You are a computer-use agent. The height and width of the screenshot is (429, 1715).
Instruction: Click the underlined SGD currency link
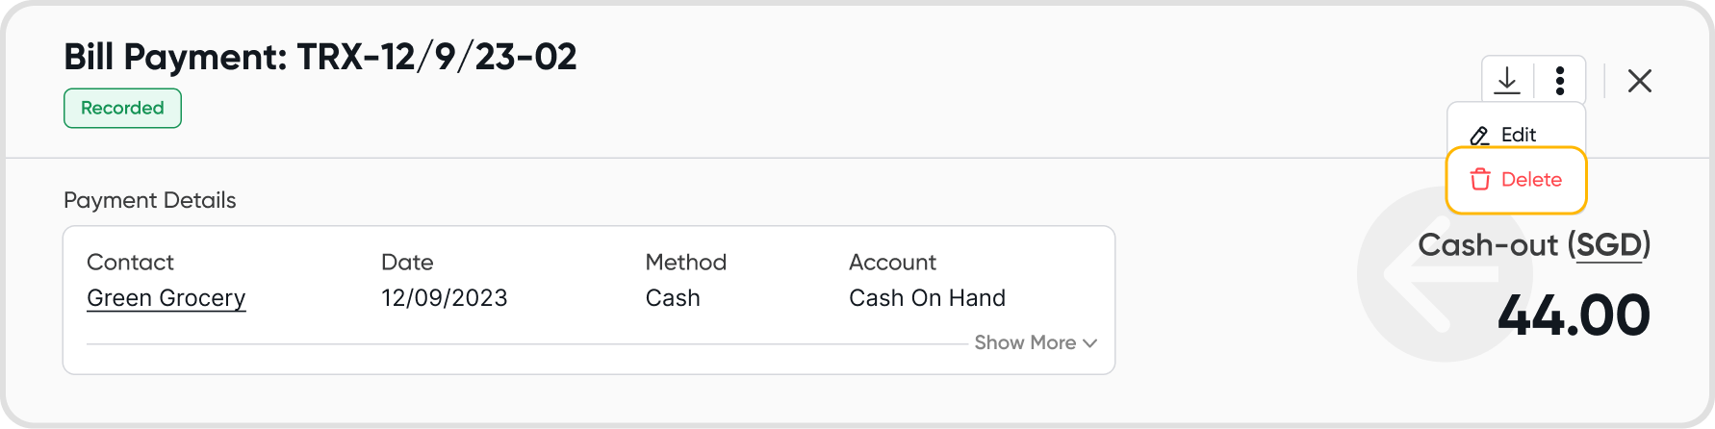pos(1608,245)
